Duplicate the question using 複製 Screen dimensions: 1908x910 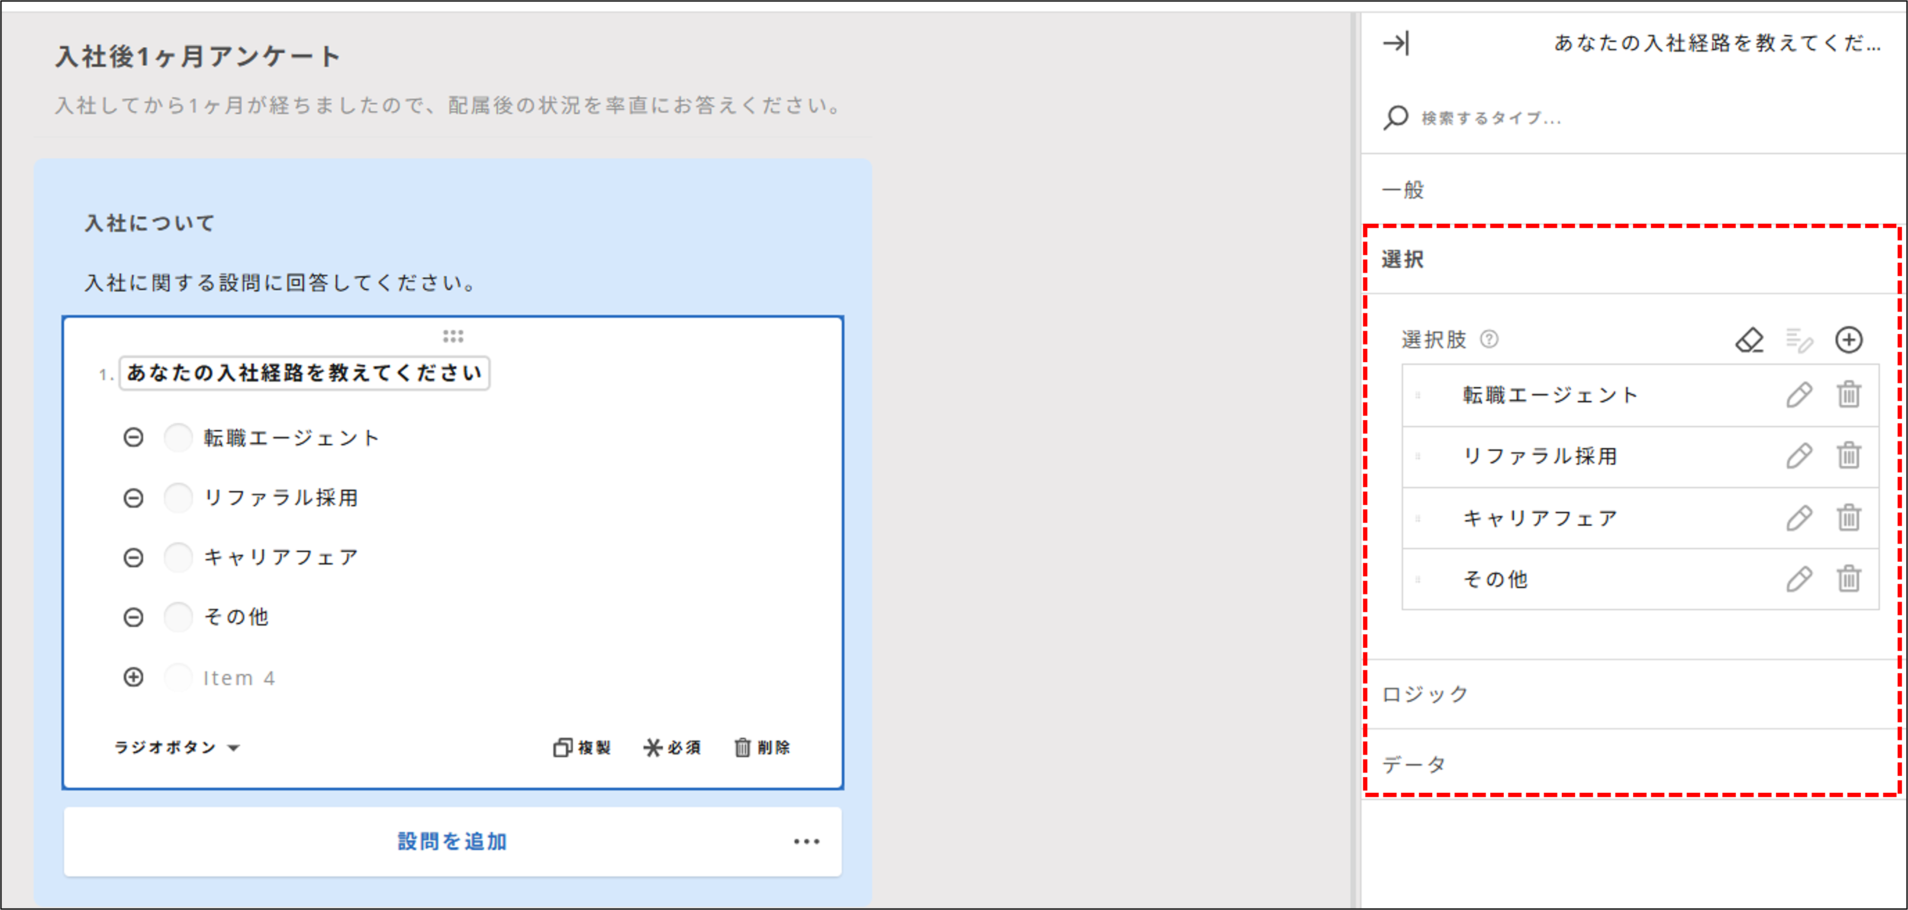pos(583,748)
